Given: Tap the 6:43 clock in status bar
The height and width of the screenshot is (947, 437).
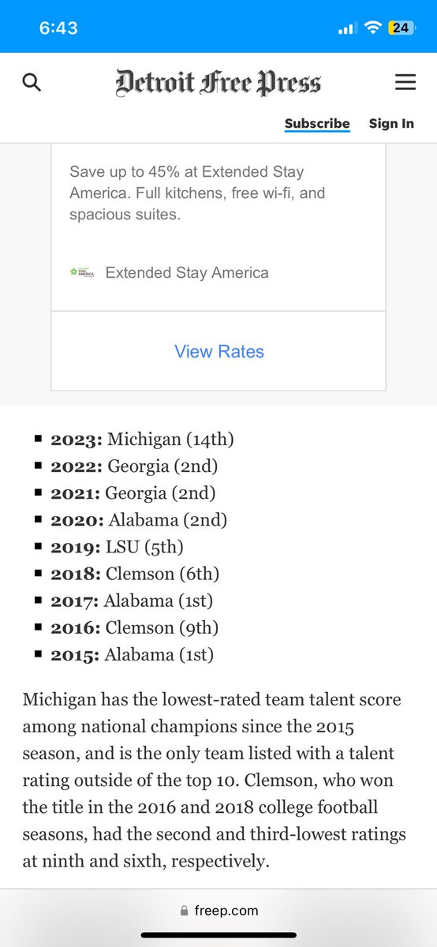Looking at the screenshot, I should 58,28.
